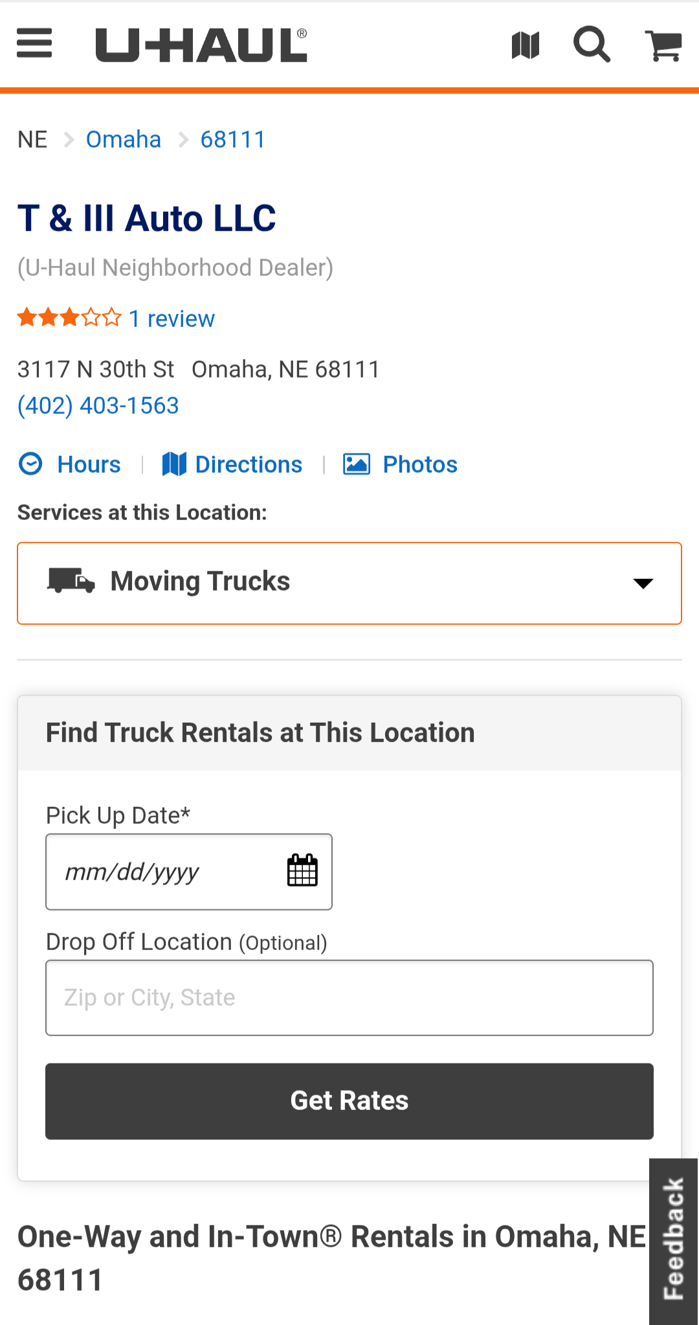Get Directions to this dealer
Image resolution: width=699 pixels, height=1325 pixels.
tap(249, 464)
